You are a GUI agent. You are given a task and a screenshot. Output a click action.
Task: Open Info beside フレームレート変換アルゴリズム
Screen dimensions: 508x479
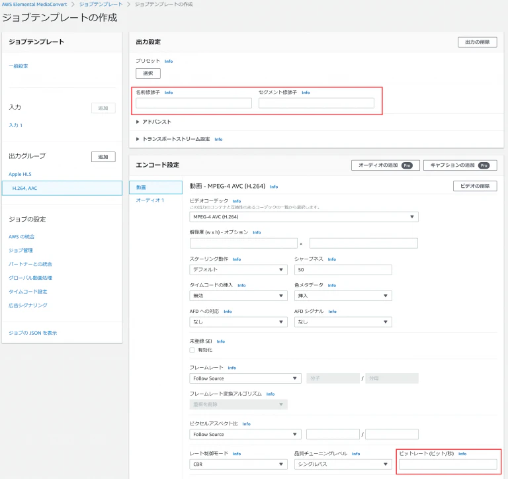click(271, 394)
